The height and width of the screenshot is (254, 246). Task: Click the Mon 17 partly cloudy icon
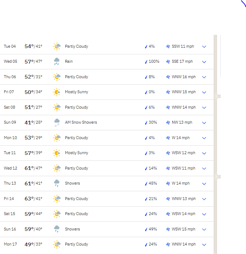pos(57,244)
